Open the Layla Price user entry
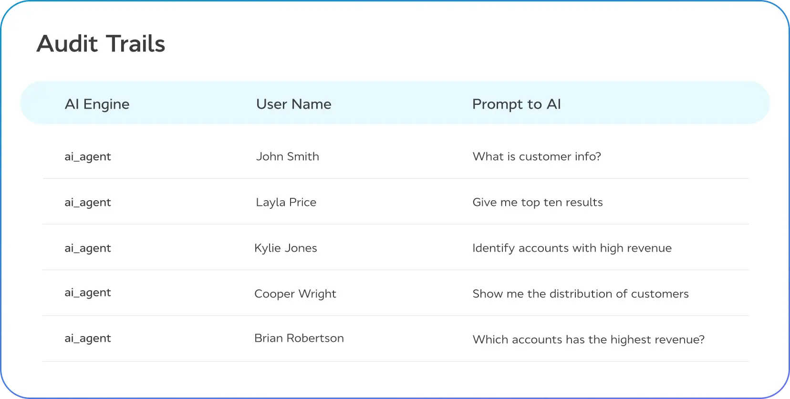This screenshot has height=399, width=790. click(286, 202)
